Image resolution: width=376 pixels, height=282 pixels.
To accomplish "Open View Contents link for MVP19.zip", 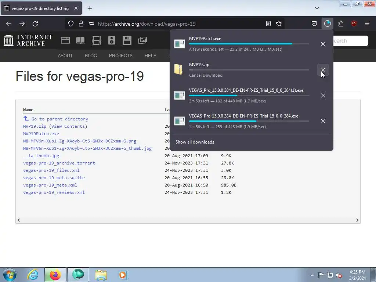I will tap(68, 126).
